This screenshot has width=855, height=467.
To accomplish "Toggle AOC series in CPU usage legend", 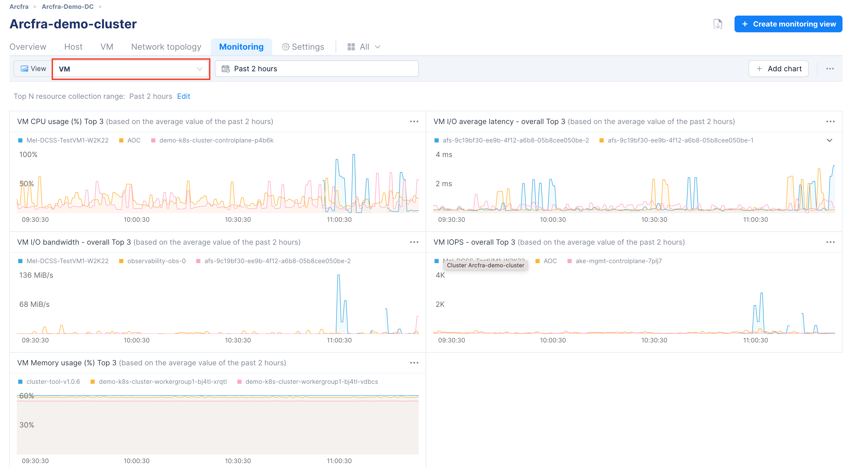I will click(129, 140).
